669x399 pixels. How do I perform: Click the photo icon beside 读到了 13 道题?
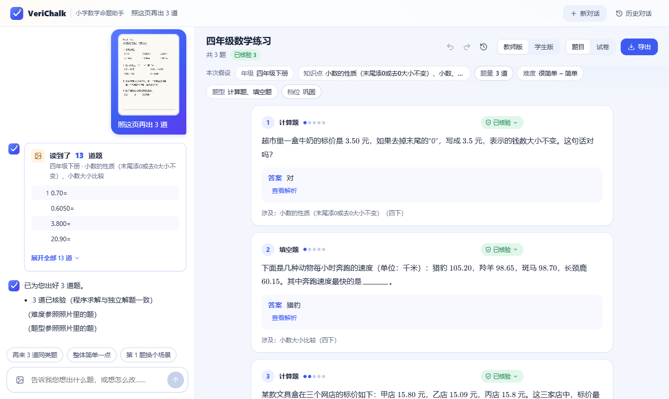click(x=38, y=156)
